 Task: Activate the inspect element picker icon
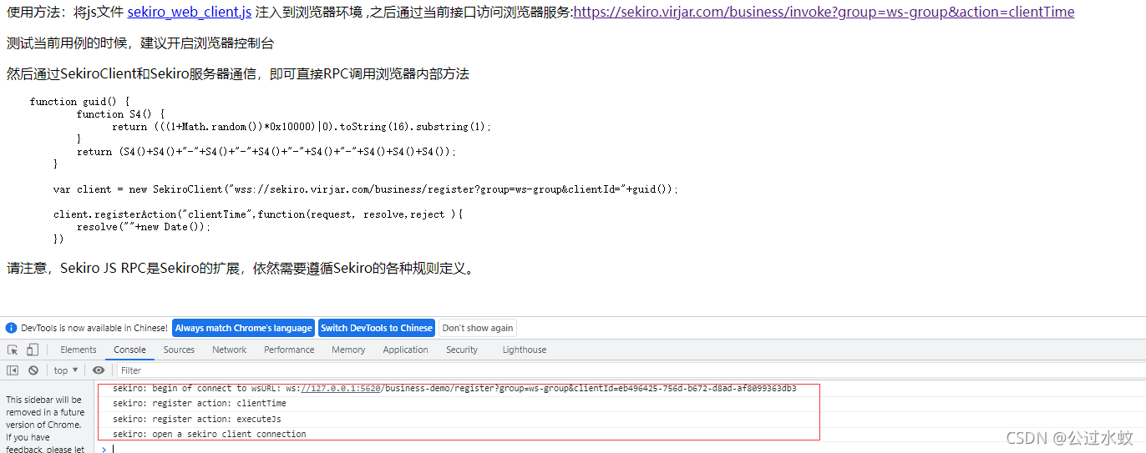coord(13,350)
